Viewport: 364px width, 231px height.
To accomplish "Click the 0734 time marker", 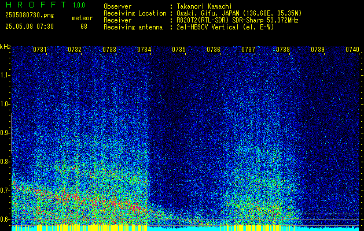I will click(144, 50).
